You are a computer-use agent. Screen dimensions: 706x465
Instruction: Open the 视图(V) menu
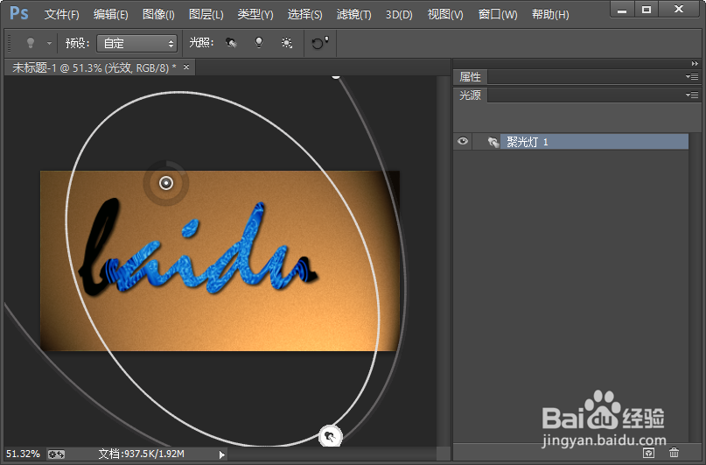tap(445, 14)
